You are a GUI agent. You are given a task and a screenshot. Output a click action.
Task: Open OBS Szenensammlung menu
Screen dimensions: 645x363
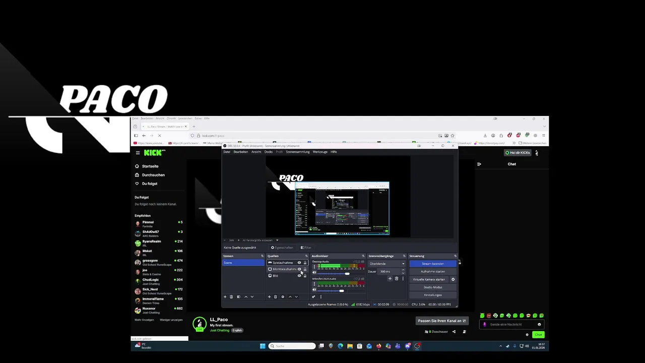298,152
